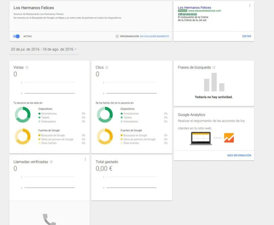Click the help icon beside Llamadas verificadas
The width and height of the screenshot is (274, 225).
pos(51,162)
